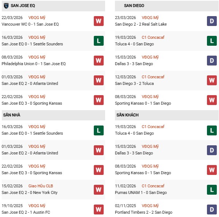The width and height of the screenshot is (219, 217).
Task: Open the SÂN KHÁCH away matches section
Action: (127, 115)
